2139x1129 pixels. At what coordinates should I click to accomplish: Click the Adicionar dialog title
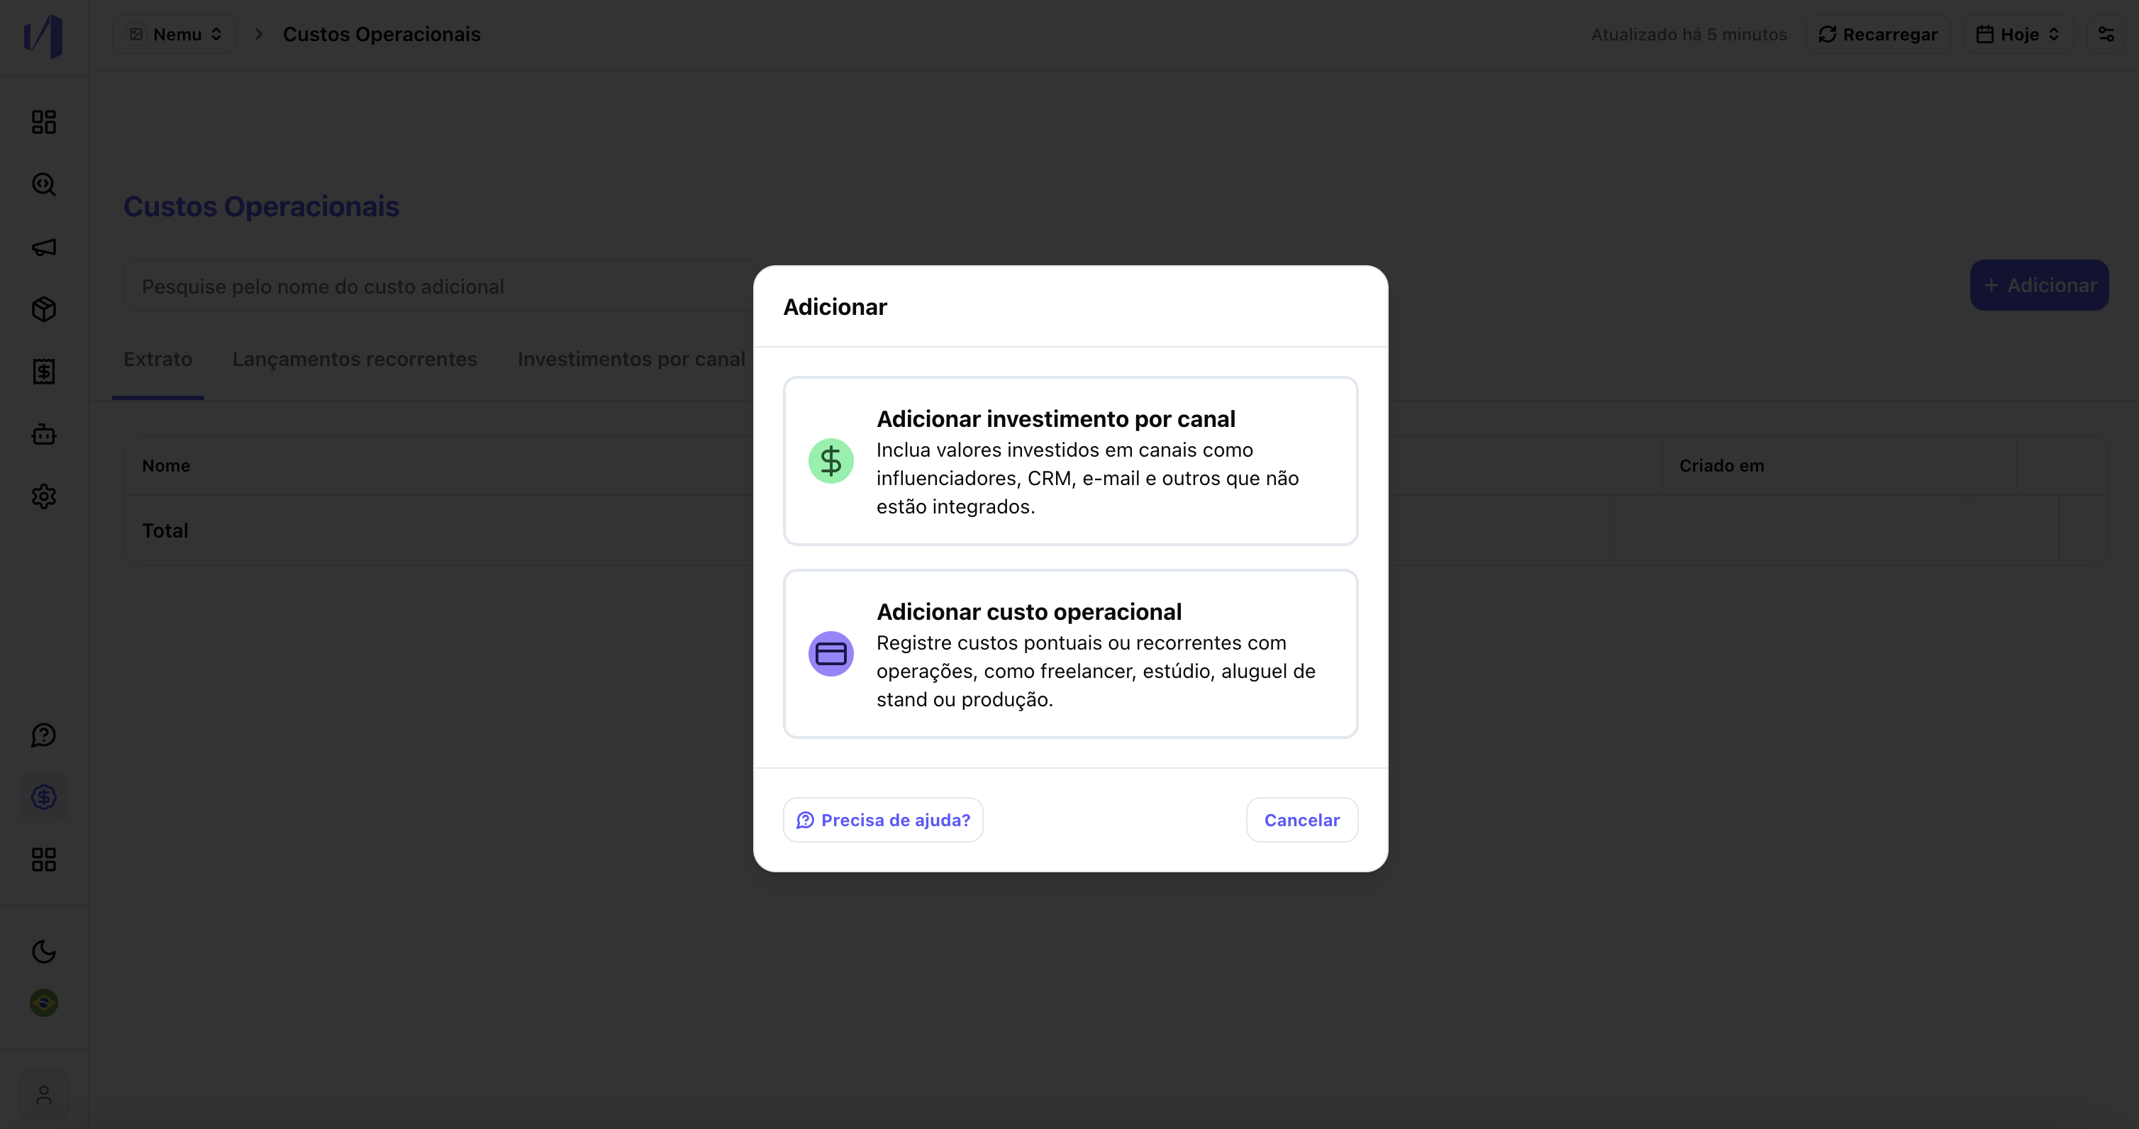(835, 307)
